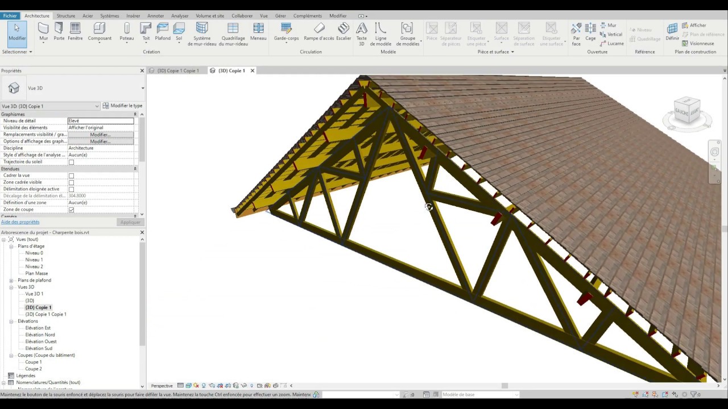The height and width of the screenshot is (409, 728).
Task: Click Quadrillage du mur-rideau tool
Action: point(233,34)
